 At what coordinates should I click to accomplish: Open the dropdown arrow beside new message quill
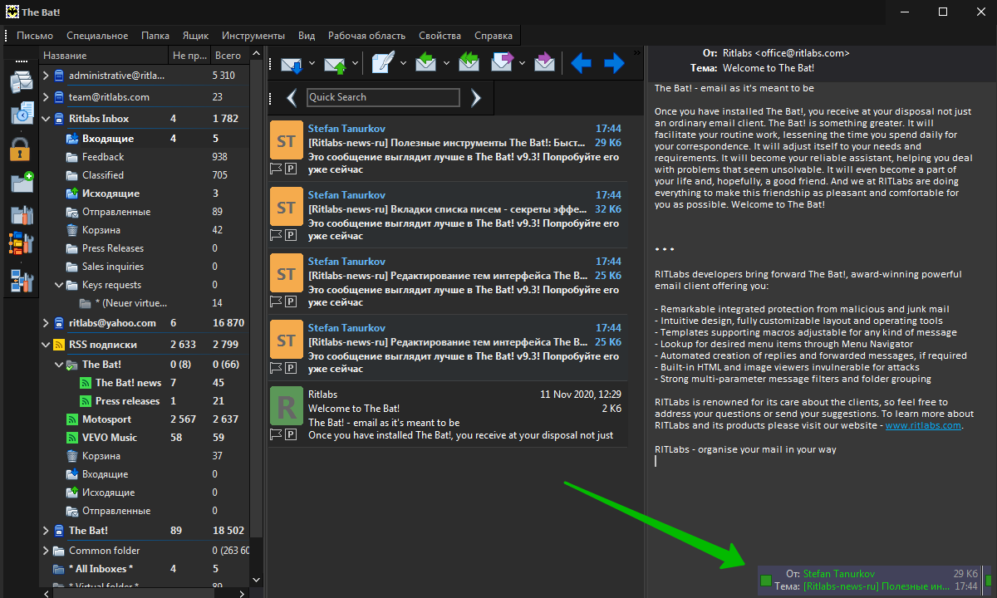404,64
